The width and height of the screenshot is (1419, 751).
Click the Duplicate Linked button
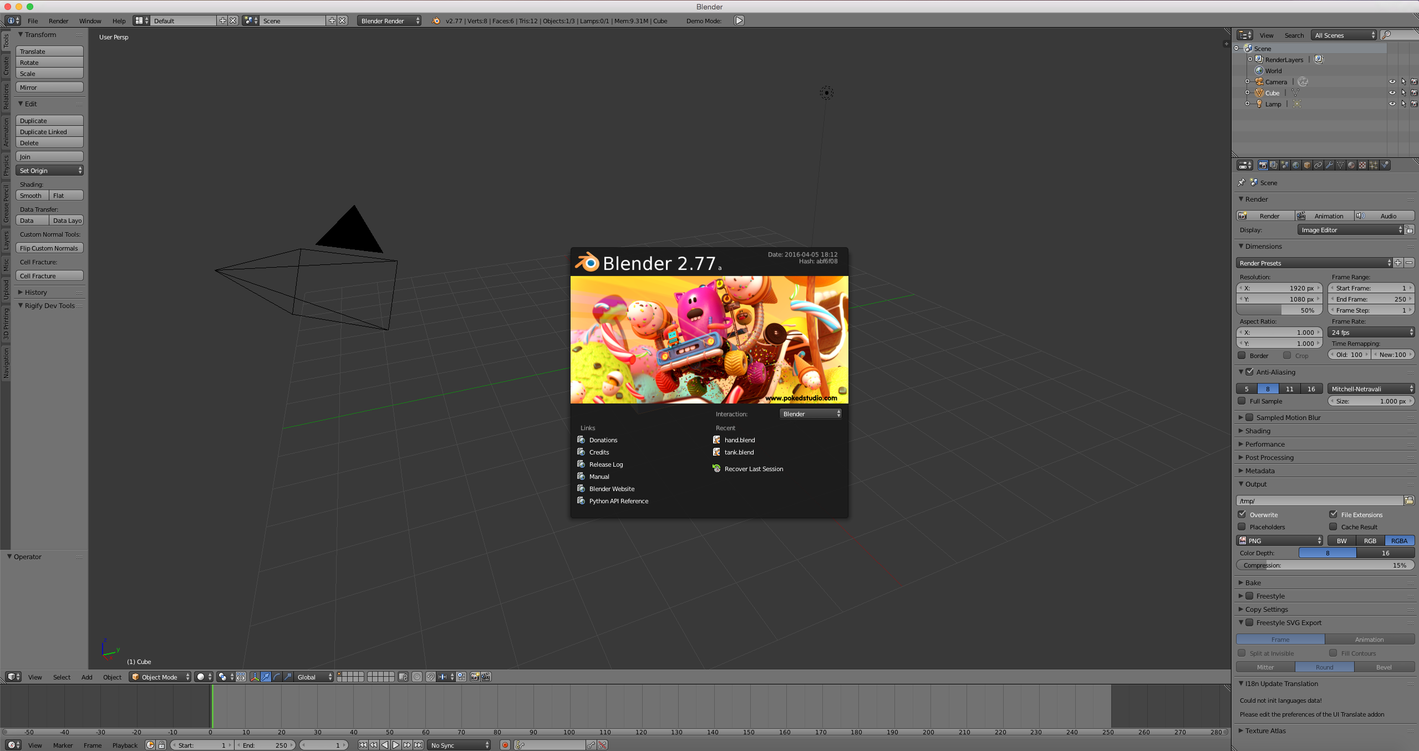(49, 131)
